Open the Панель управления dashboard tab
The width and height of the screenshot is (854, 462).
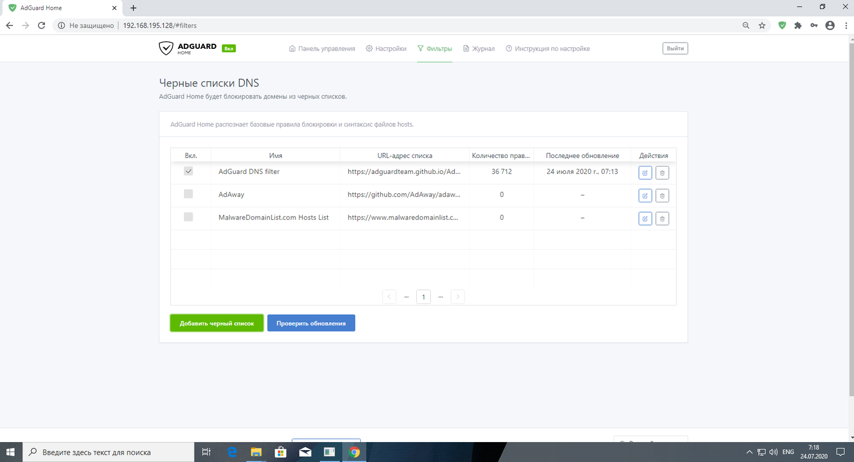322,49
